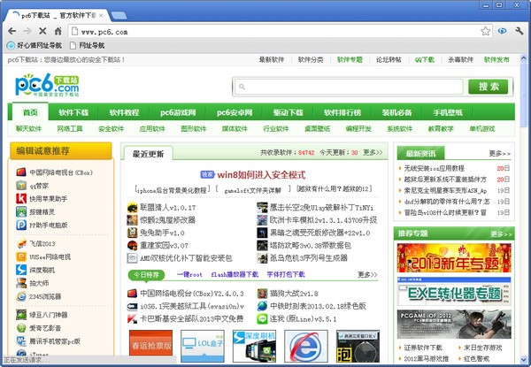The width and height of the screenshot is (531, 367).
Task: Click the new tab button
Action: [x=119, y=15]
